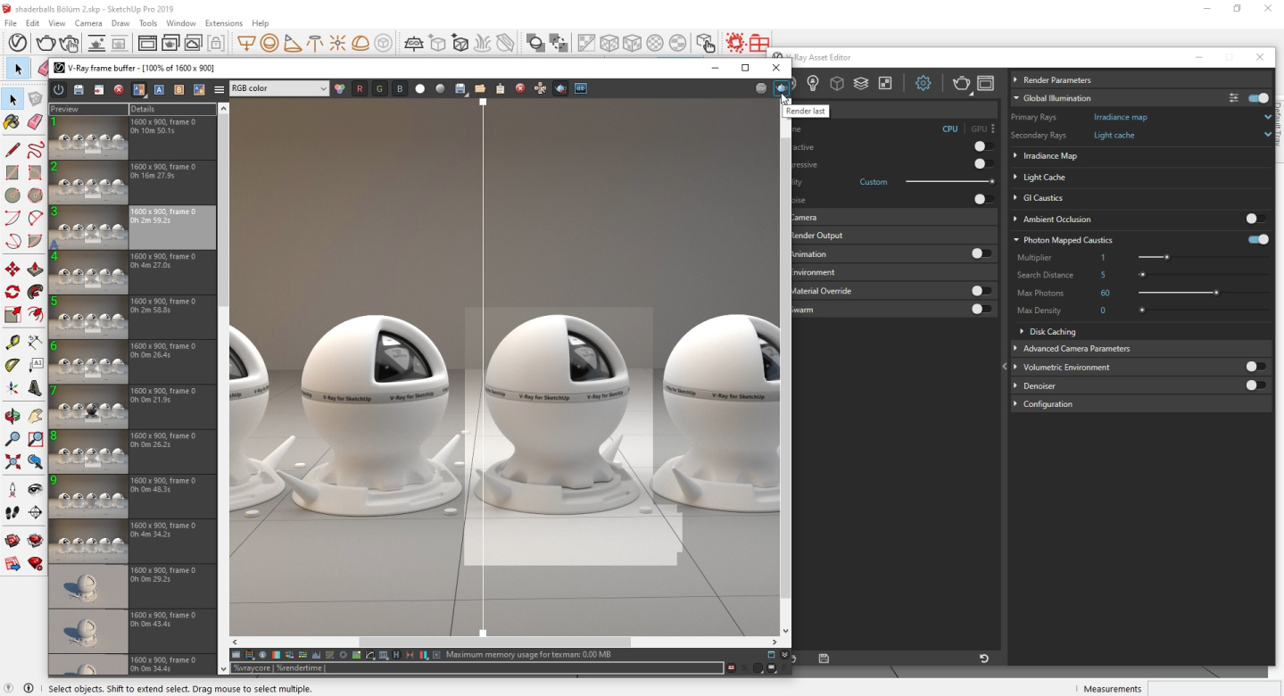1284x696 pixels.
Task: Select GPU render engine
Action: [979, 129]
